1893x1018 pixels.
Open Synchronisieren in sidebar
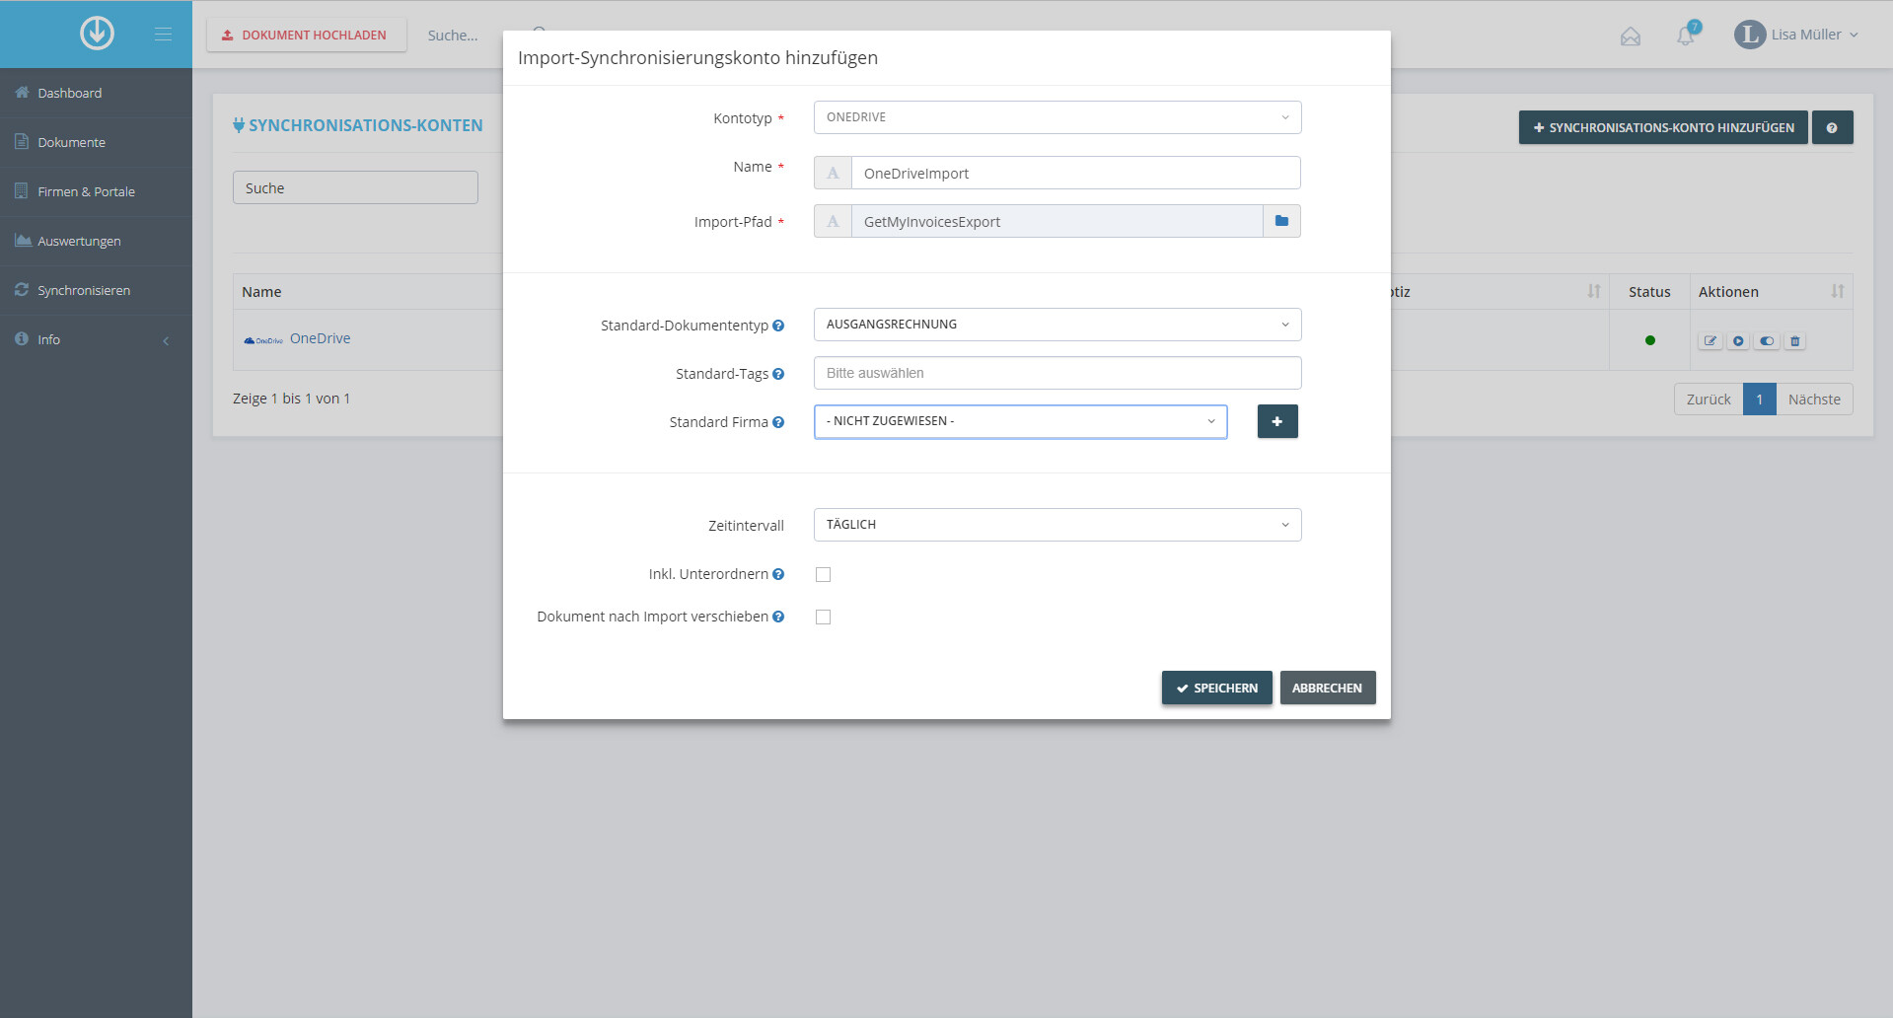click(96, 290)
